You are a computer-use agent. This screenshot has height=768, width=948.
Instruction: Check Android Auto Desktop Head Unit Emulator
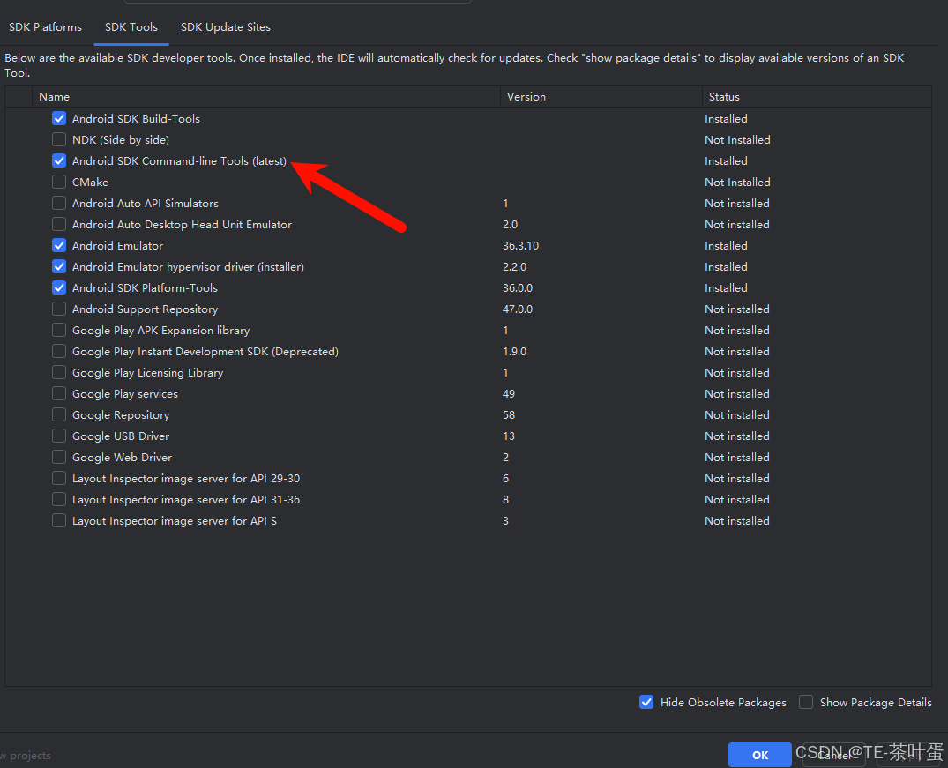click(59, 224)
